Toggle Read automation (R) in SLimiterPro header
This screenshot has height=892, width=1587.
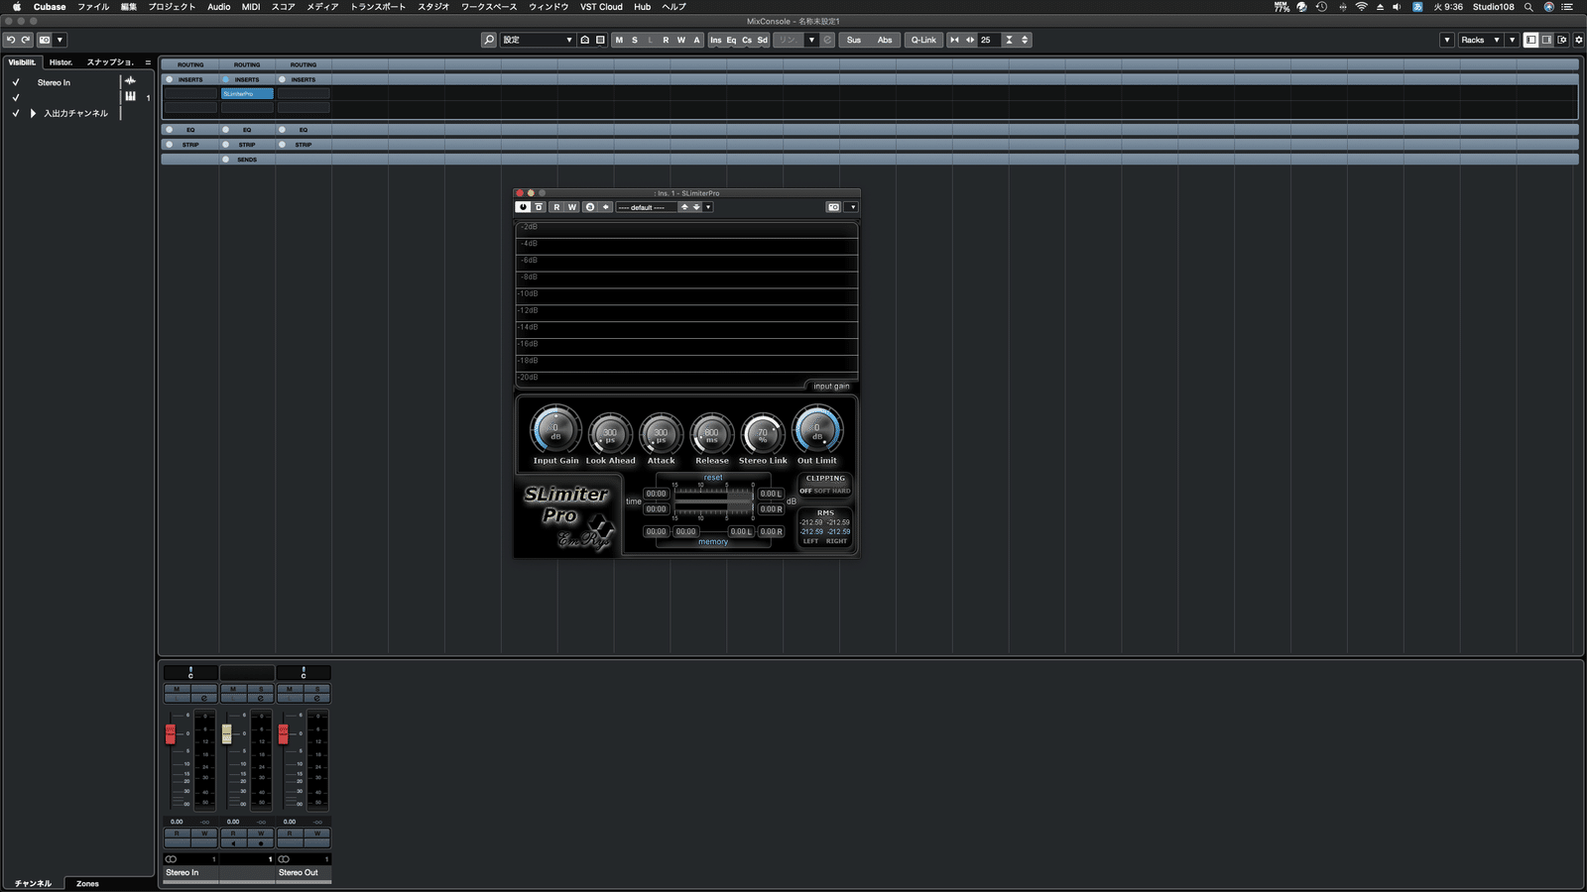click(556, 207)
